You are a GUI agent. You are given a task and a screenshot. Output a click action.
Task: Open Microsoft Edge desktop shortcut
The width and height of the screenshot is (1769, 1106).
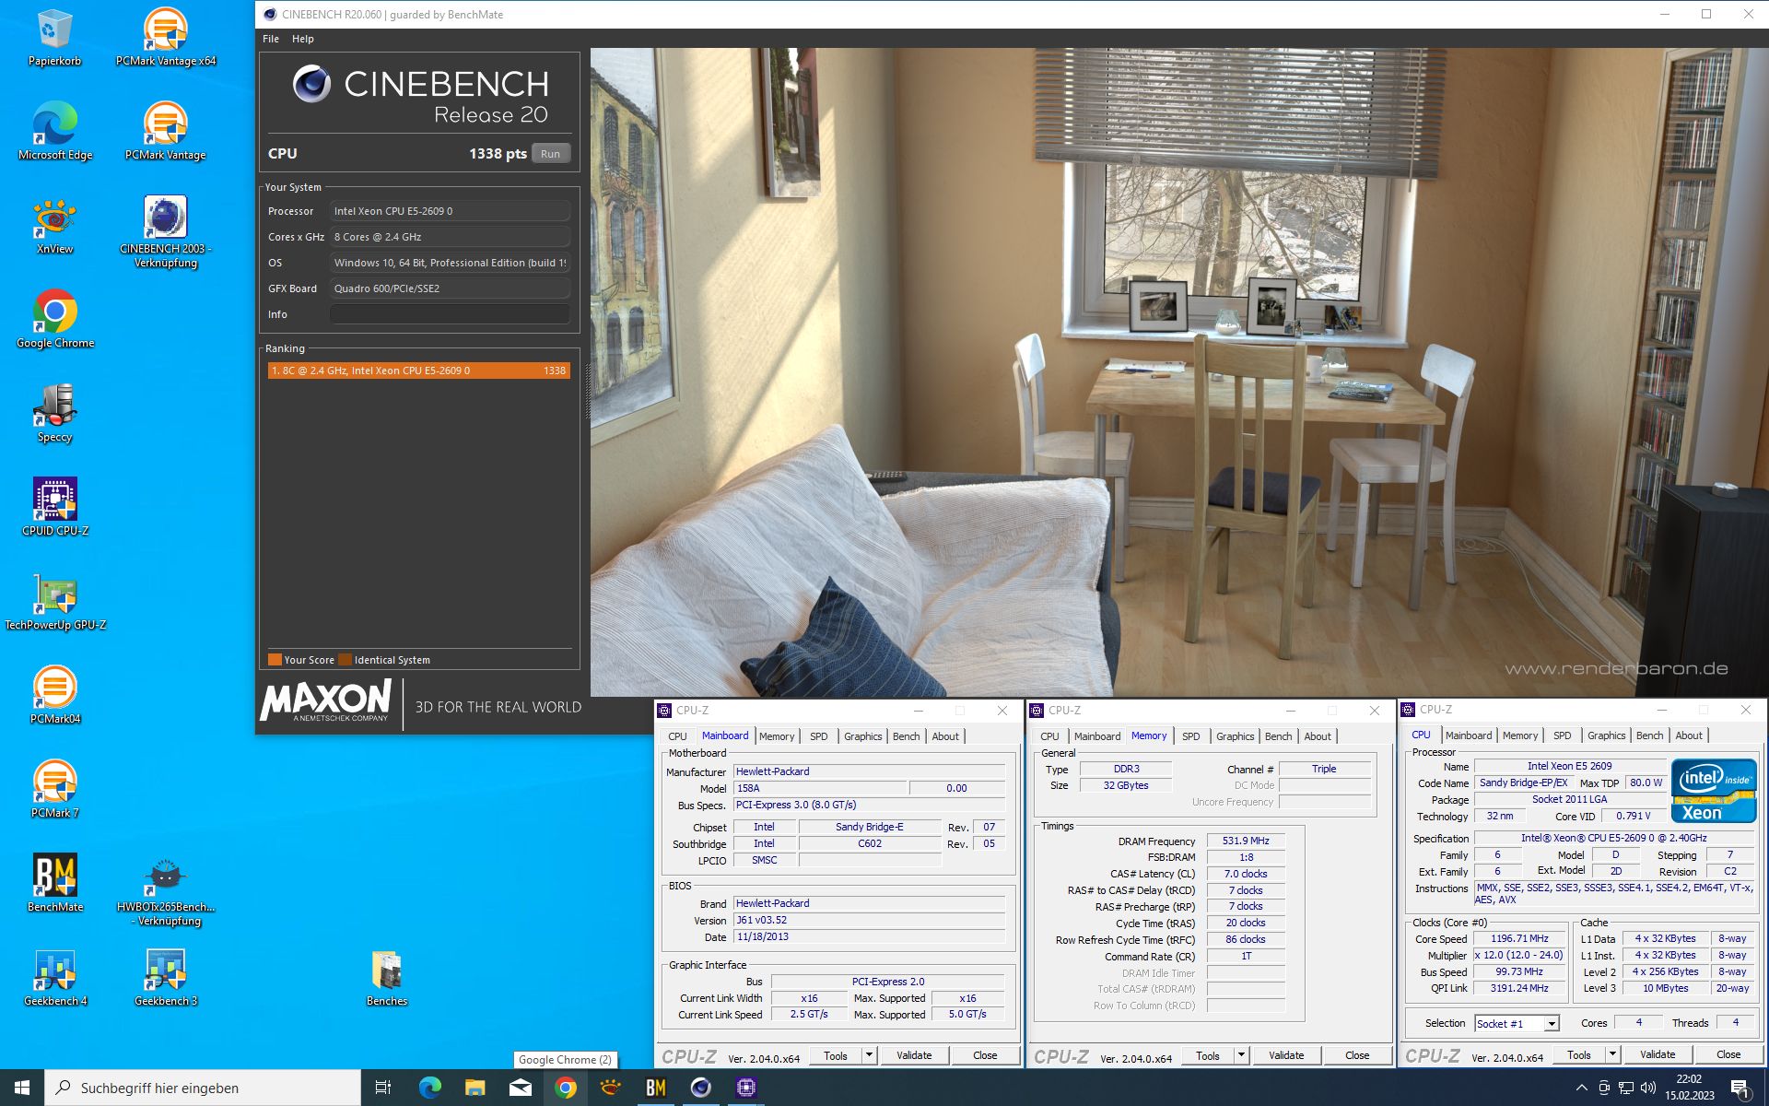(x=54, y=132)
